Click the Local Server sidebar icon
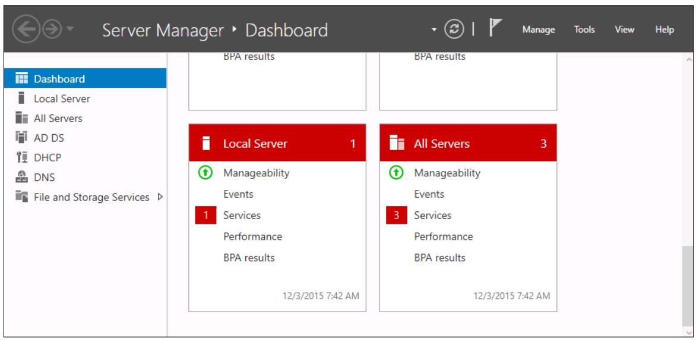The image size is (696, 340). pos(21,98)
